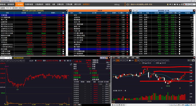196x106 pixels.
Task: Sort 細產業 table by 漲幅% column
Action: pos(115,13)
